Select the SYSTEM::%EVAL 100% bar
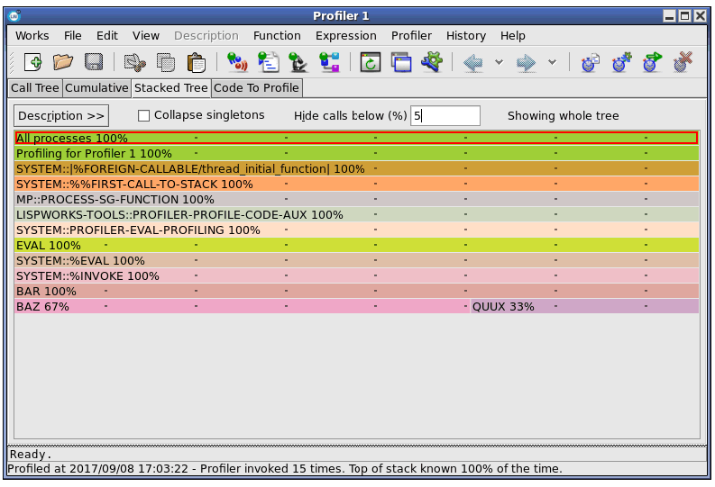The width and height of the screenshot is (715, 487). tap(356, 260)
